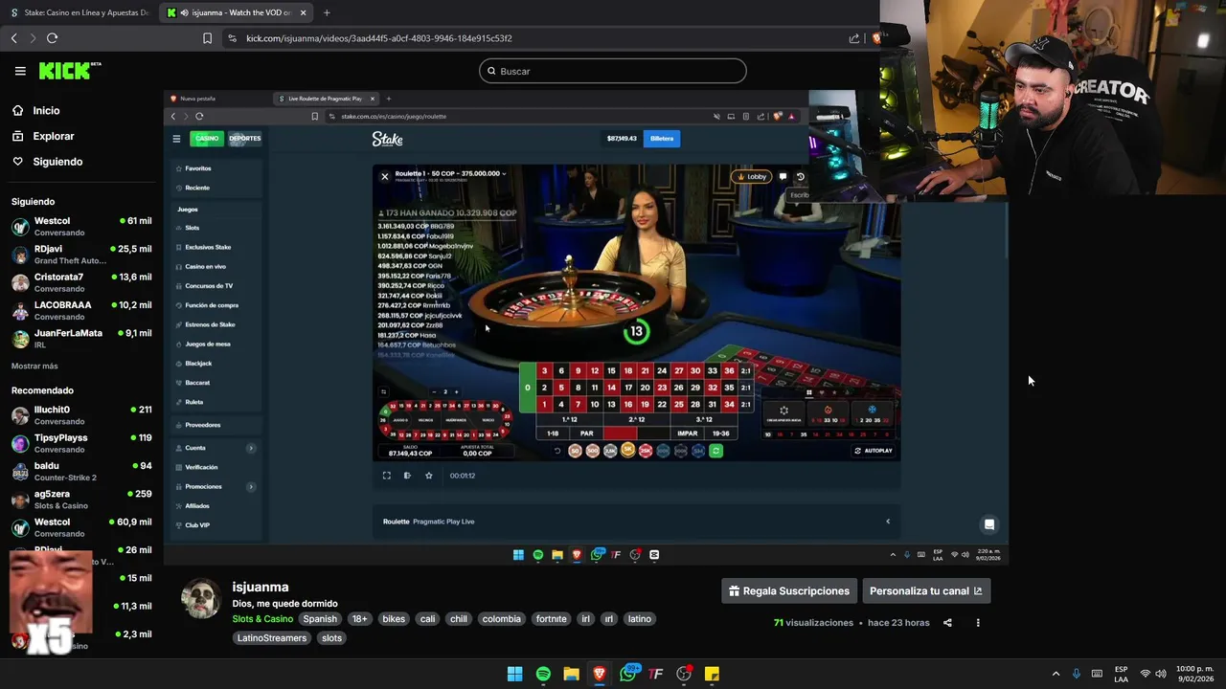This screenshot has width=1226, height=689.
Task: Open Sticky Notes from the taskbar
Action: click(x=712, y=674)
